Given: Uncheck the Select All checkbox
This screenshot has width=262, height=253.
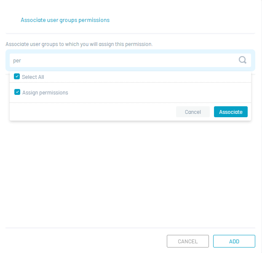Looking at the screenshot, I should (x=17, y=77).
